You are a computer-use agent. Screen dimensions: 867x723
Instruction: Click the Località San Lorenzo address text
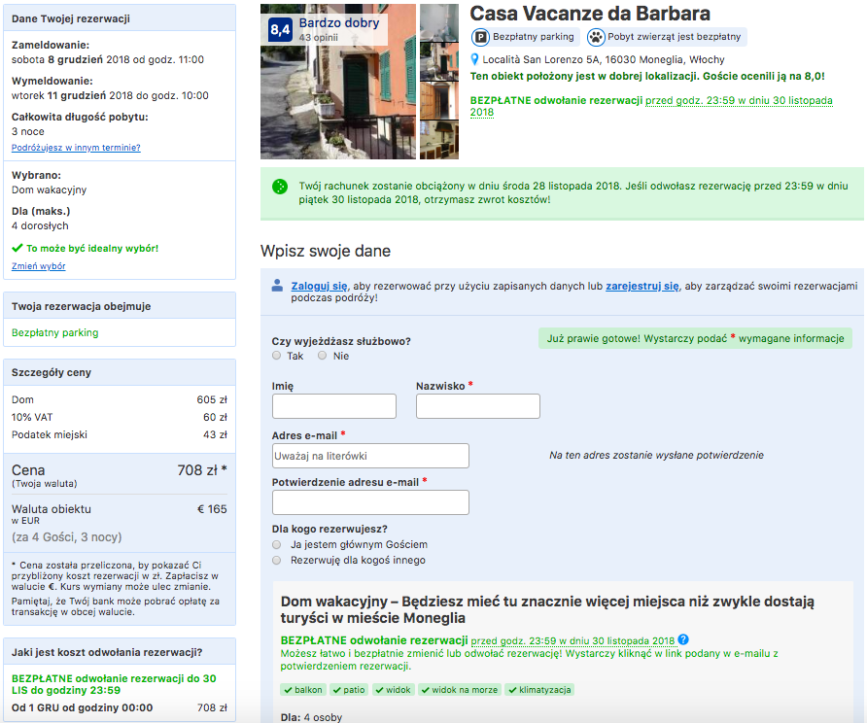[604, 59]
